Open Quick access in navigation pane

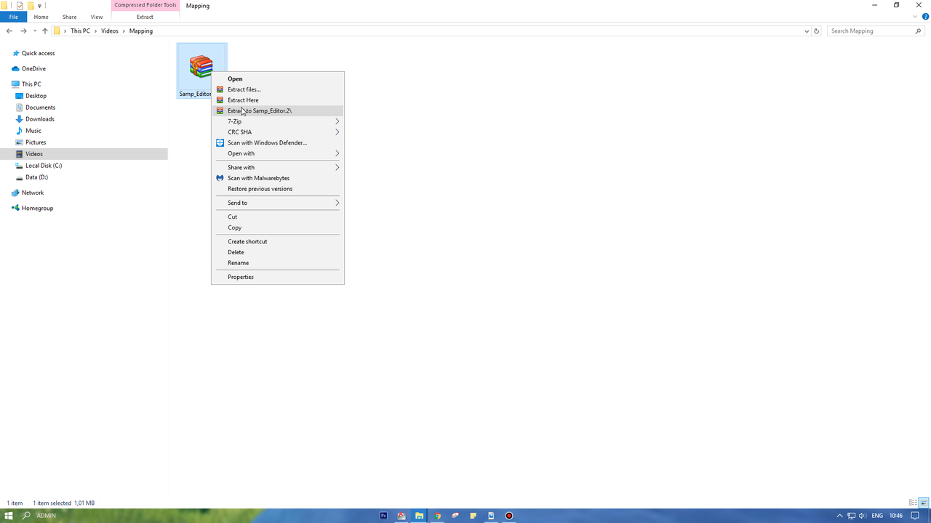click(x=38, y=53)
